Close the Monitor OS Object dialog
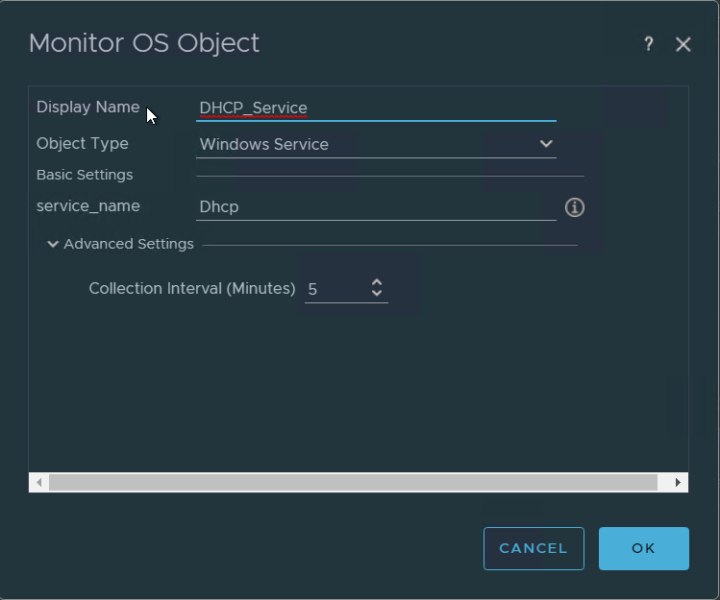720x600 pixels. [683, 44]
